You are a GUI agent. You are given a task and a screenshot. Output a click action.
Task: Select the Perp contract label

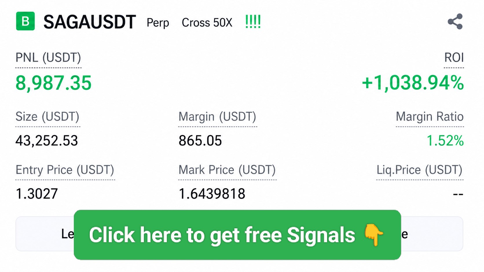click(158, 23)
